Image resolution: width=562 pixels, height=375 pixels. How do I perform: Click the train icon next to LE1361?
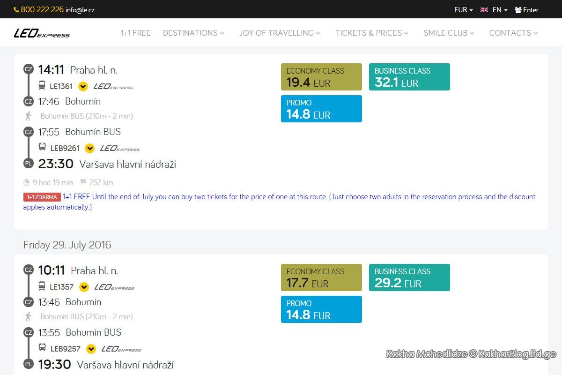[x=42, y=86]
